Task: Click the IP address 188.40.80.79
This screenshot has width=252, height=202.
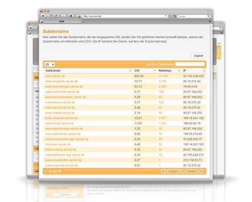Action: point(192,123)
